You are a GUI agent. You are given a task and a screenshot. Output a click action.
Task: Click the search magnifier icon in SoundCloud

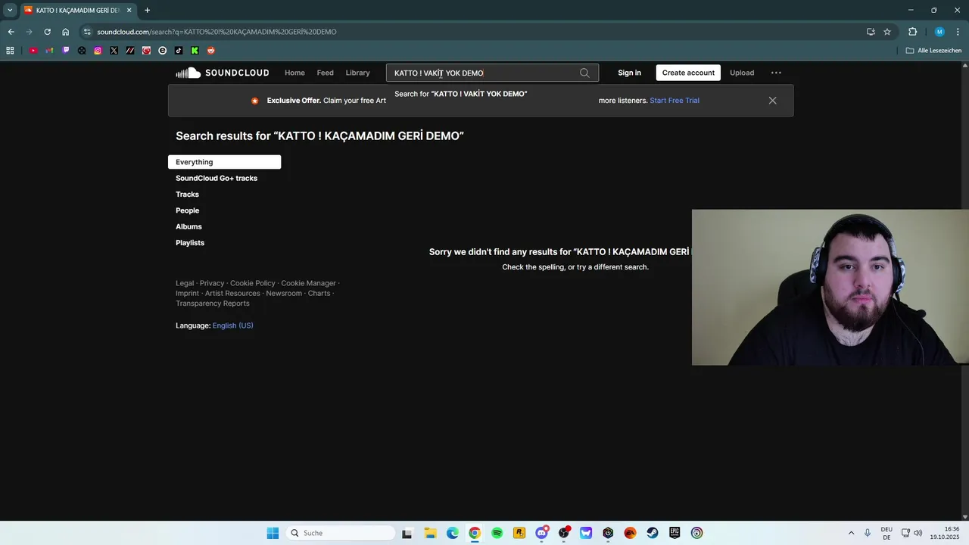[584, 73]
